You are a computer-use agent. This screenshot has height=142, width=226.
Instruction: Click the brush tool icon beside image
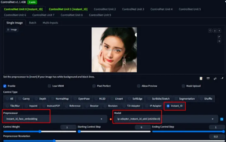click(x=219, y=37)
